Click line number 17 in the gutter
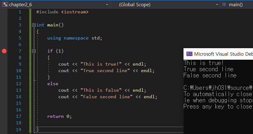253x134 pixels. point(19,116)
